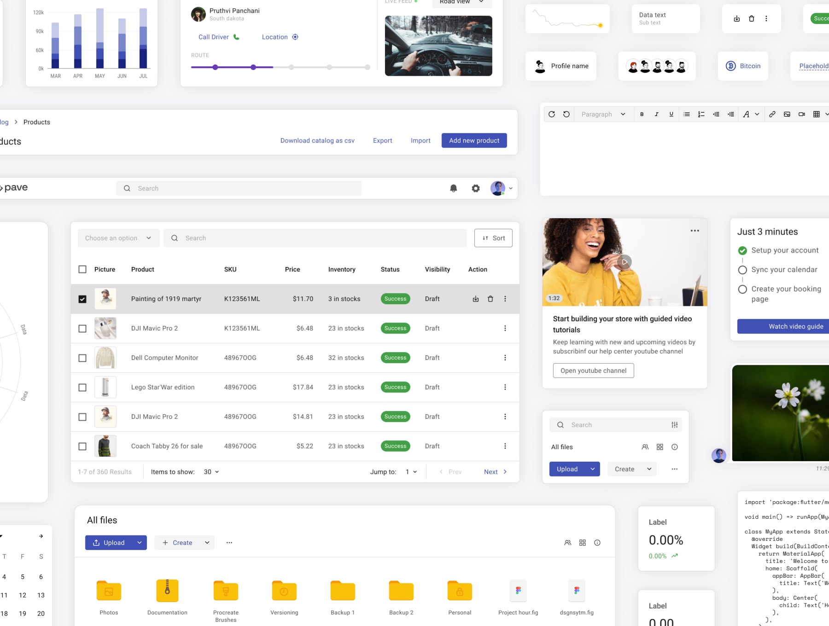
Task: Click Open youtube channel button
Action: pos(593,371)
